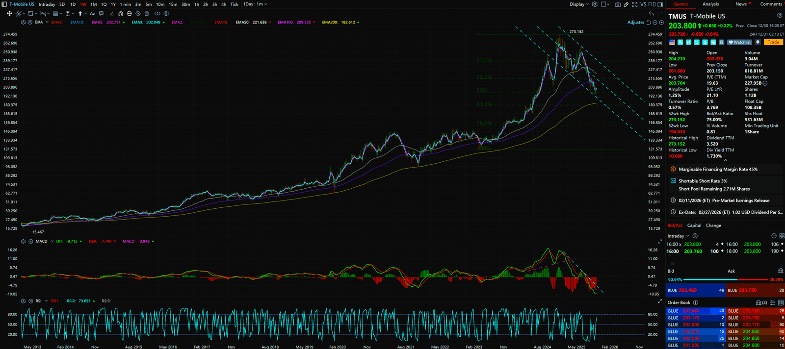Switch to the Analysis tab
785x349 pixels.
point(710,4)
